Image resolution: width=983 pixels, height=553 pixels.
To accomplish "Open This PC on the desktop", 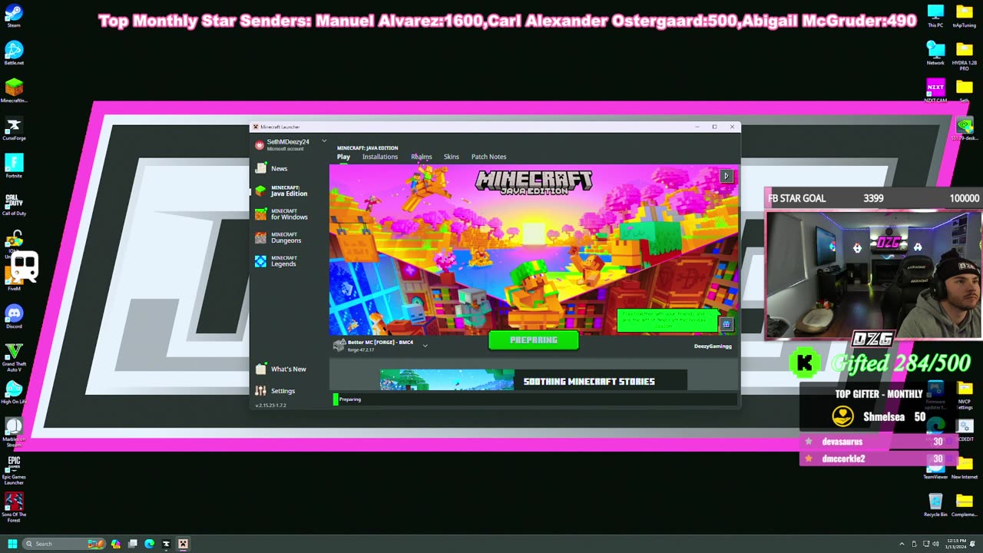I will coord(935,15).
